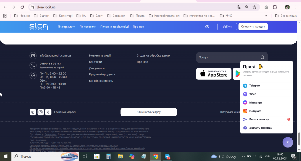
Task: Open Про нас in the header navigation
Action: pos(138,27)
